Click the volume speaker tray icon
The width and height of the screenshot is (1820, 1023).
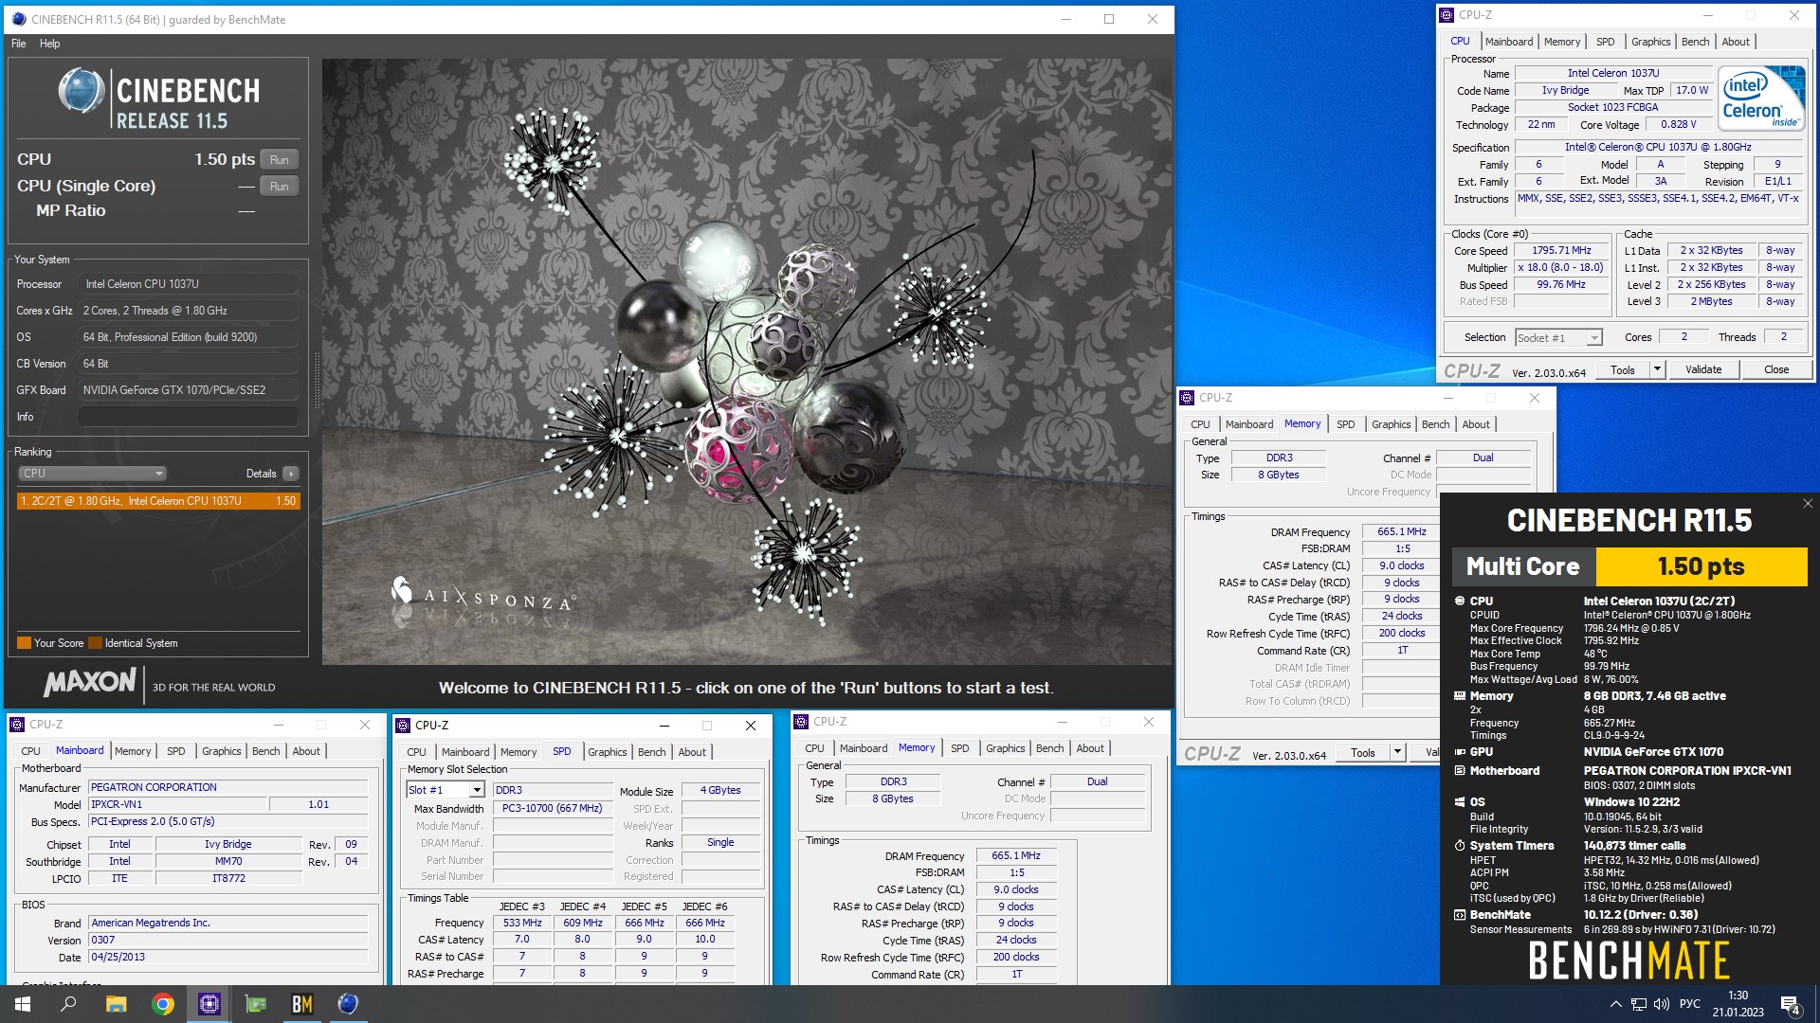click(x=1661, y=1004)
